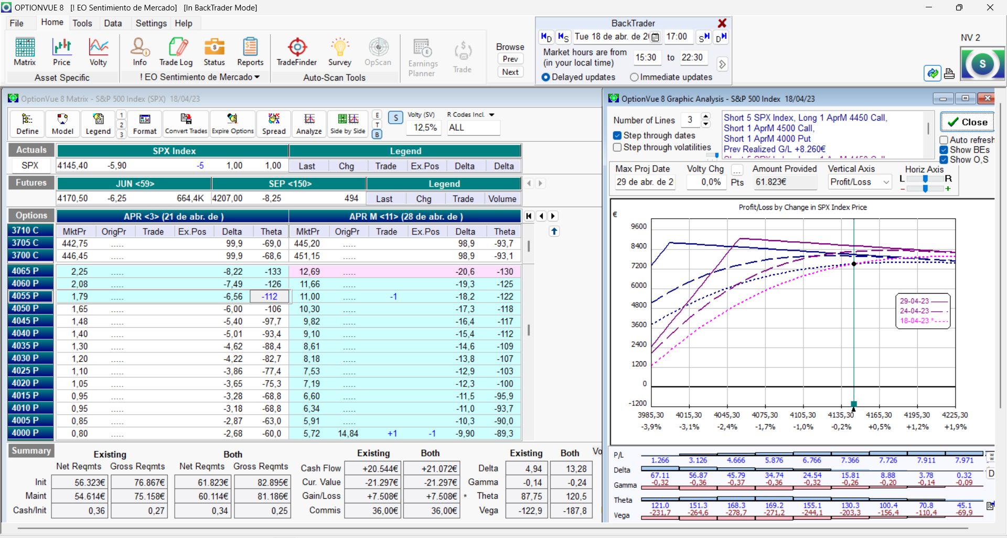Open the Spread tool
This screenshot has height=538, width=1007.
(x=274, y=124)
